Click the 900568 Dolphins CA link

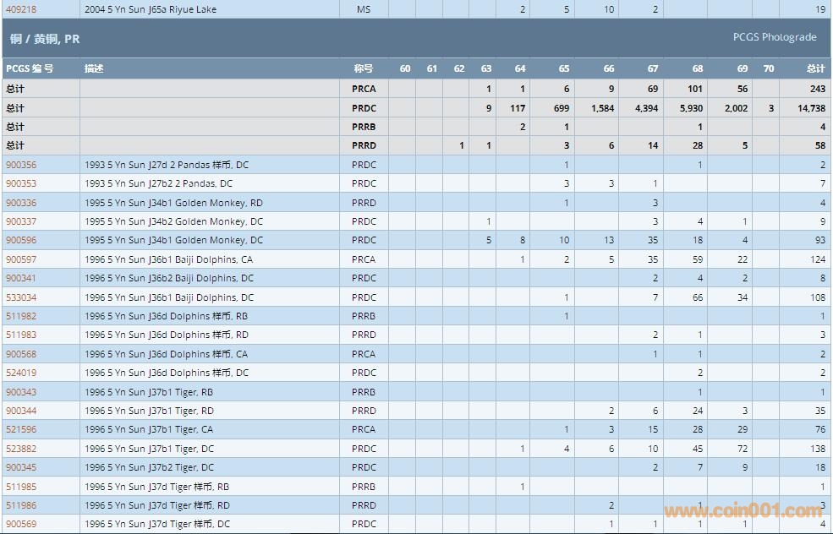pyautogui.click(x=21, y=354)
